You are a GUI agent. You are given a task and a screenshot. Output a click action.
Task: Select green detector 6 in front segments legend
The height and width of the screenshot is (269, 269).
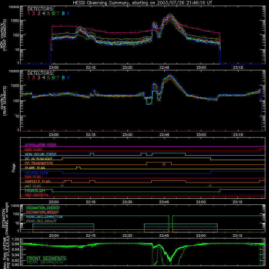point(53,13)
